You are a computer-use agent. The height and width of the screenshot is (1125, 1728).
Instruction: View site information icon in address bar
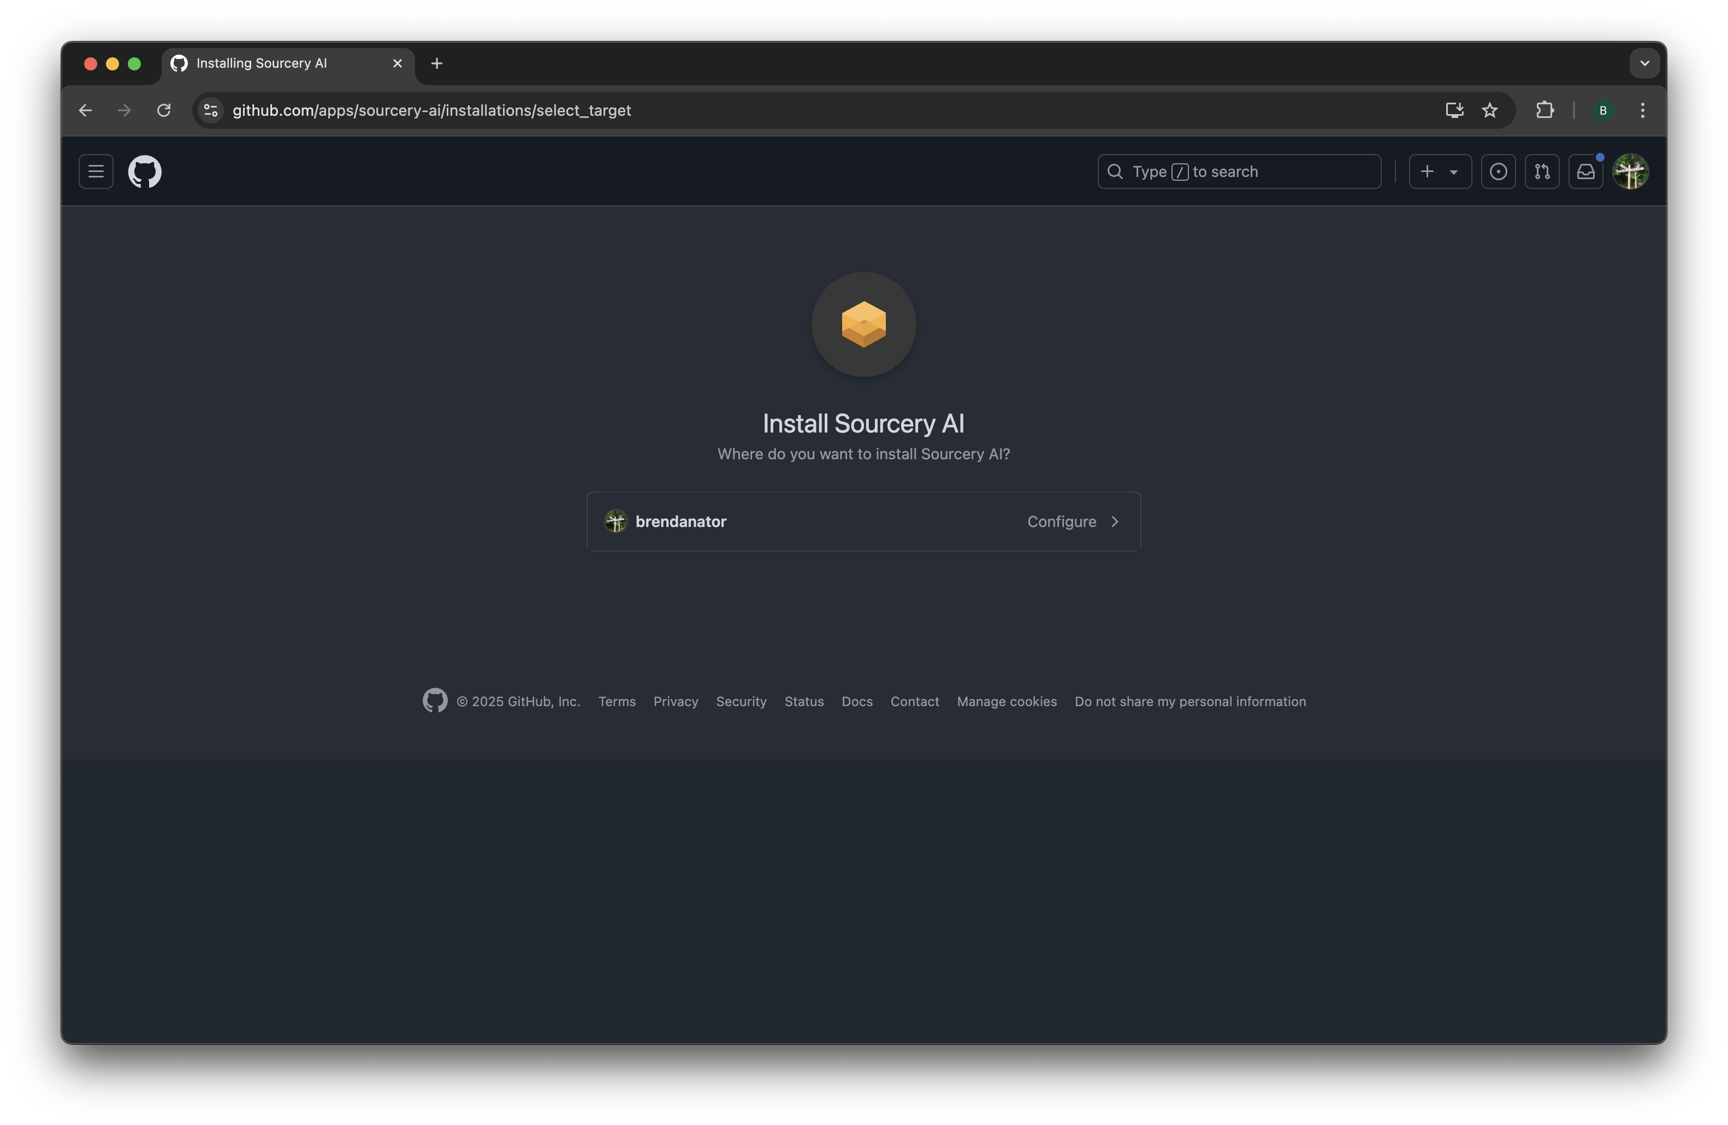211,110
